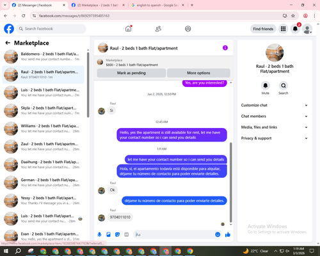The width and height of the screenshot is (320, 256).
Task: Select the Messenger | Facebook browser tab
Action: pos(38,5)
